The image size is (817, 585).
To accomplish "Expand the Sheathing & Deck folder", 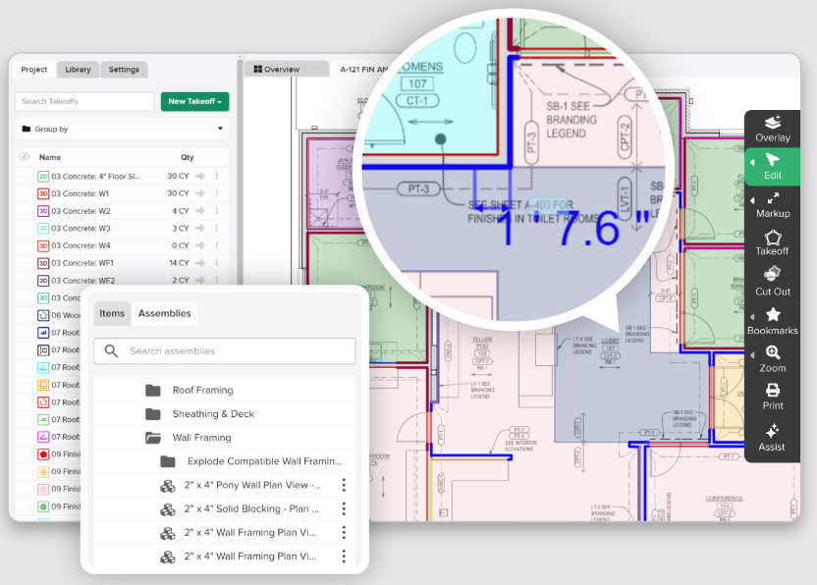I will pos(152,413).
